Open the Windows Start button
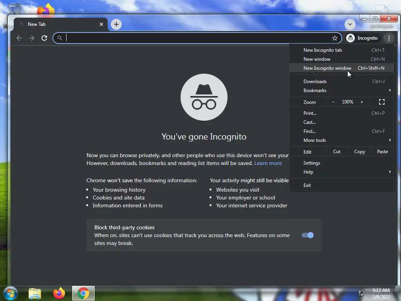This screenshot has height=301, width=401. pos(10,293)
